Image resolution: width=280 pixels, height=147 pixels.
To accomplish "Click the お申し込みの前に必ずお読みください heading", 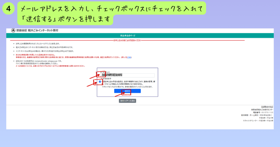I will [127, 40].
